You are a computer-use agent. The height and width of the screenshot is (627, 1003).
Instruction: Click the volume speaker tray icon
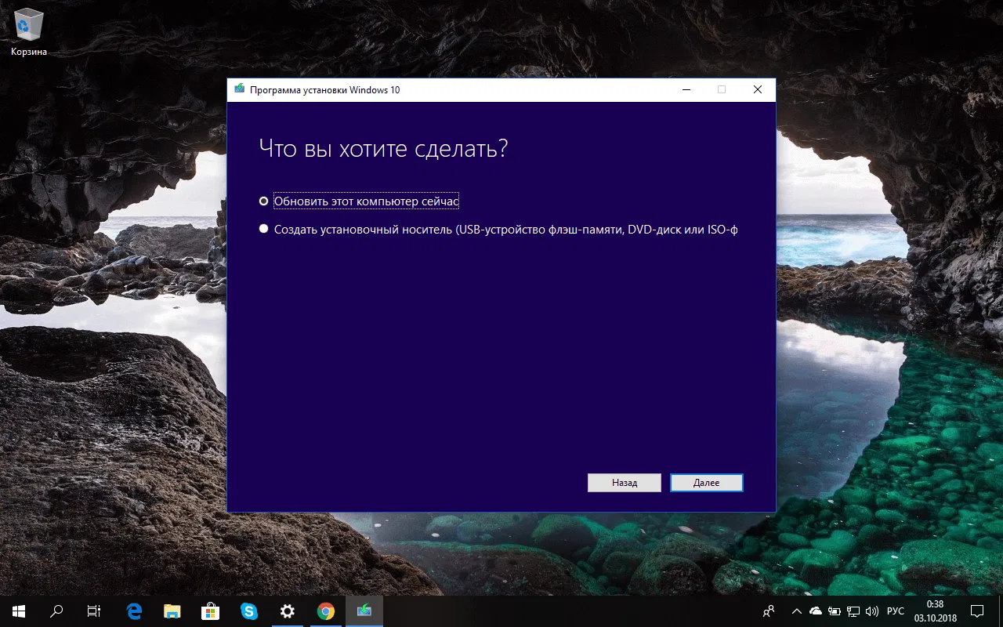[872, 611]
